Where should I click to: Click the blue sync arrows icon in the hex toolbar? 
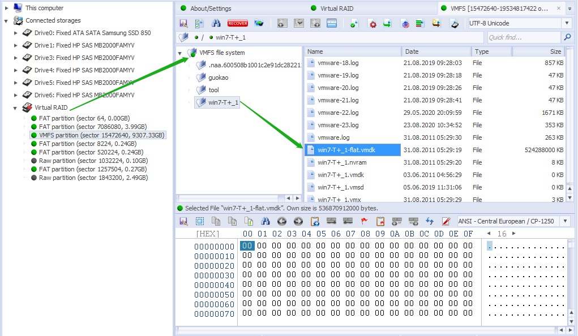point(430,221)
